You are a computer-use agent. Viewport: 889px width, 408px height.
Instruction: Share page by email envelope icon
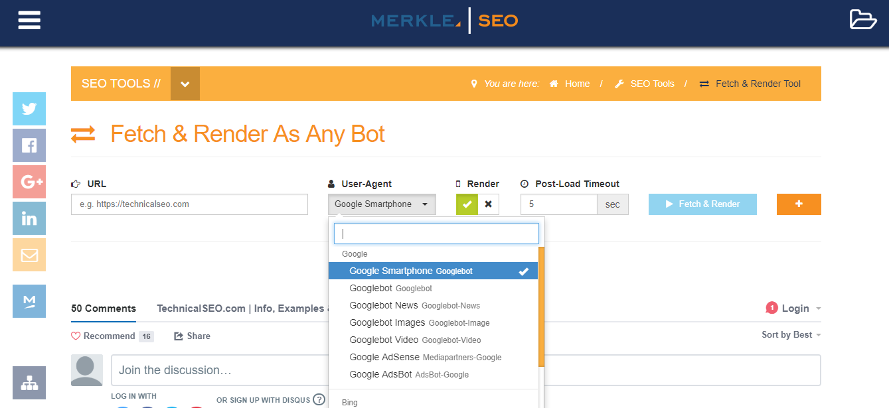point(29,255)
